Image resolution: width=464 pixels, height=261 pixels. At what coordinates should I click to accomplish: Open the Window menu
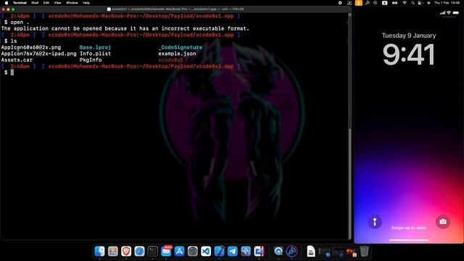[x=72, y=3]
